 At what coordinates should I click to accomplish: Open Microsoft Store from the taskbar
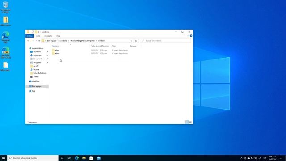91,158
